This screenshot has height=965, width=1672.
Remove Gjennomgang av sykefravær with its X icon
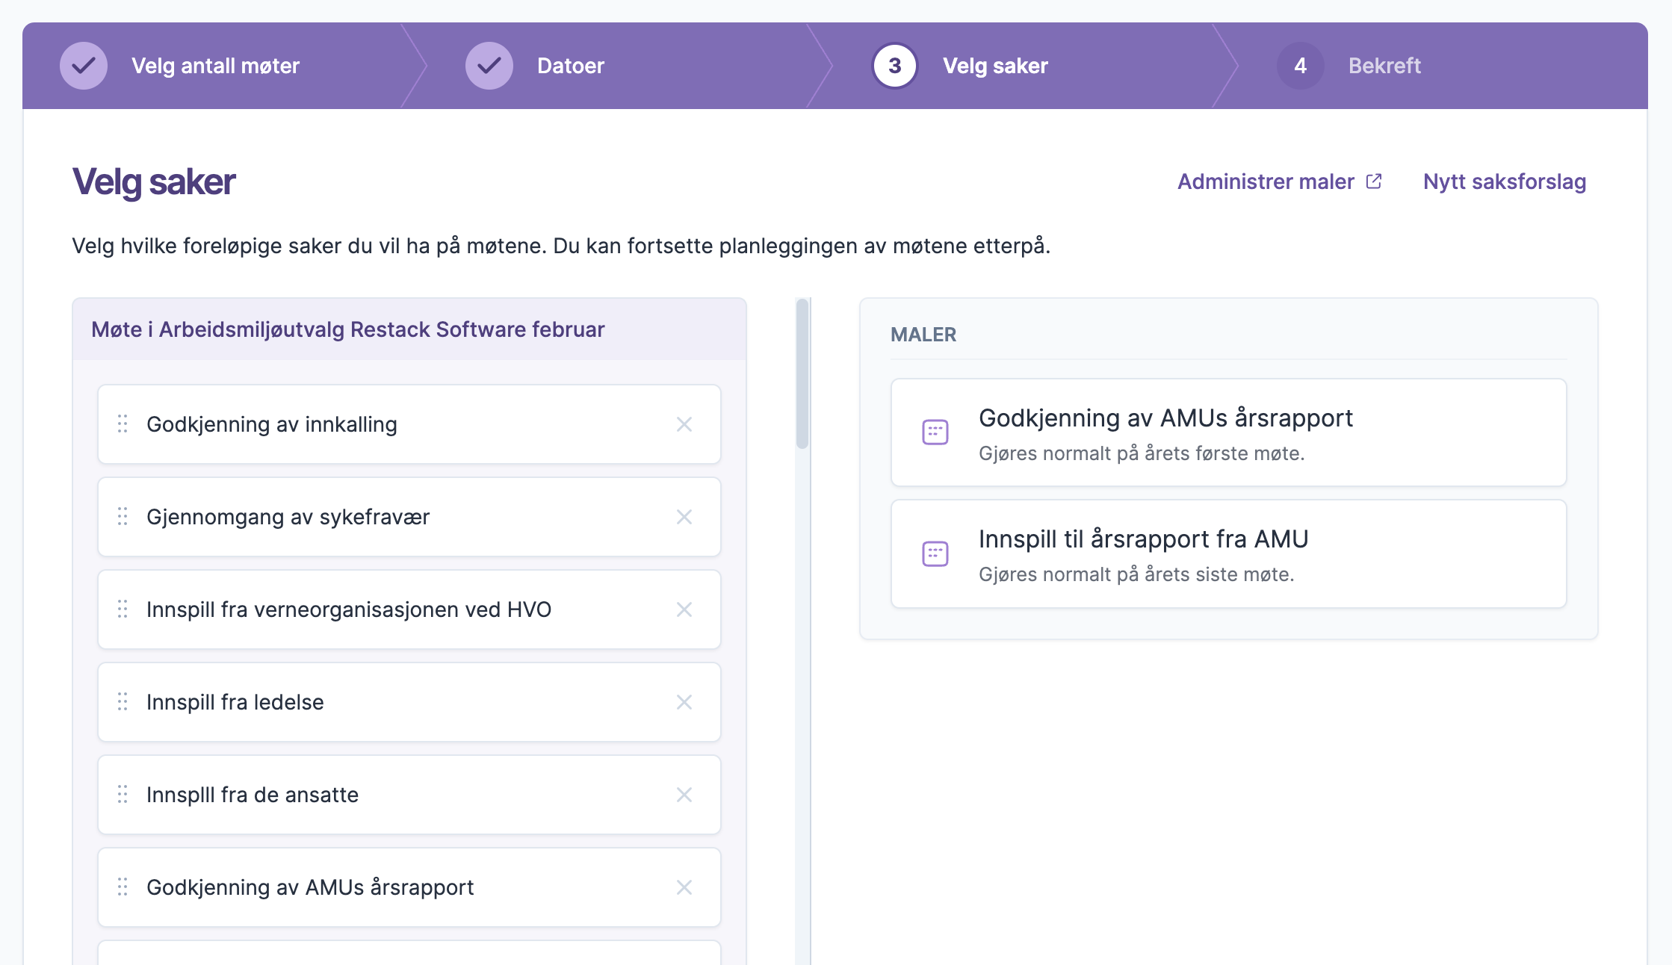[x=684, y=517]
